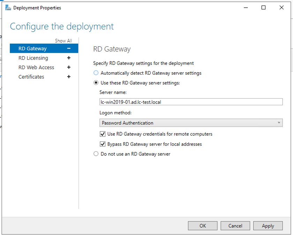Select Do not use an RD Gateway server
Image resolution: width=293 pixels, height=235 pixels.
coord(96,154)
